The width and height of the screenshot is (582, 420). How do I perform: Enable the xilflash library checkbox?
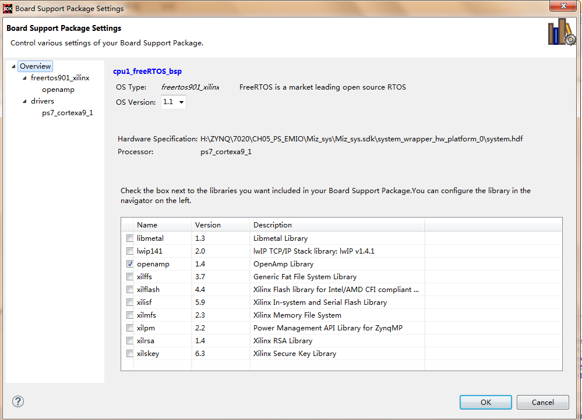point(130,290)
